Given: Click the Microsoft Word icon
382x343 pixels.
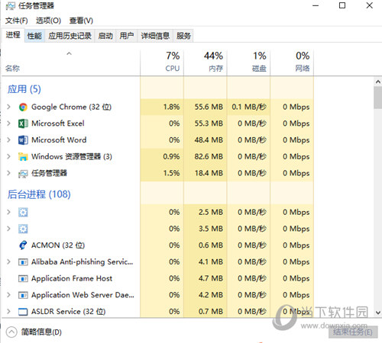Looking at the screenshot, I should tap(23, 140).
